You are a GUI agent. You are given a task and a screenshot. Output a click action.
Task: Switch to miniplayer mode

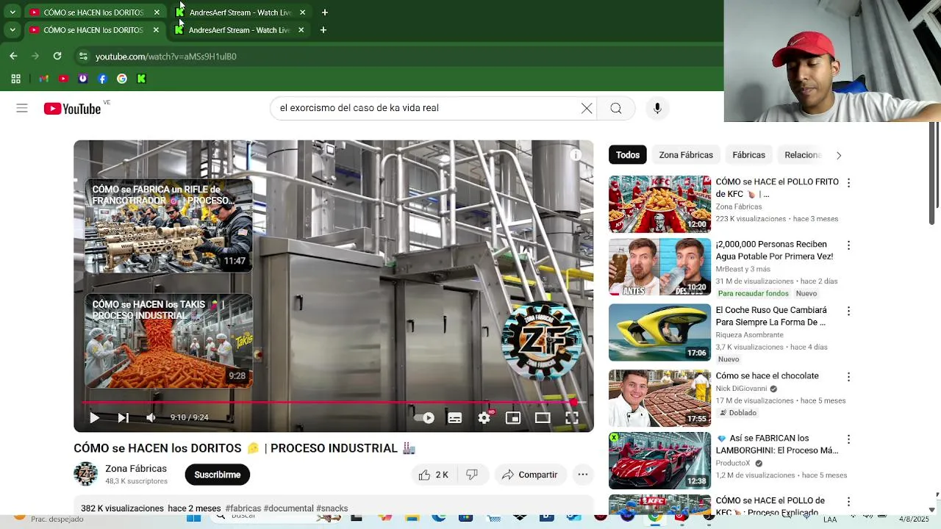pos(513,417)
